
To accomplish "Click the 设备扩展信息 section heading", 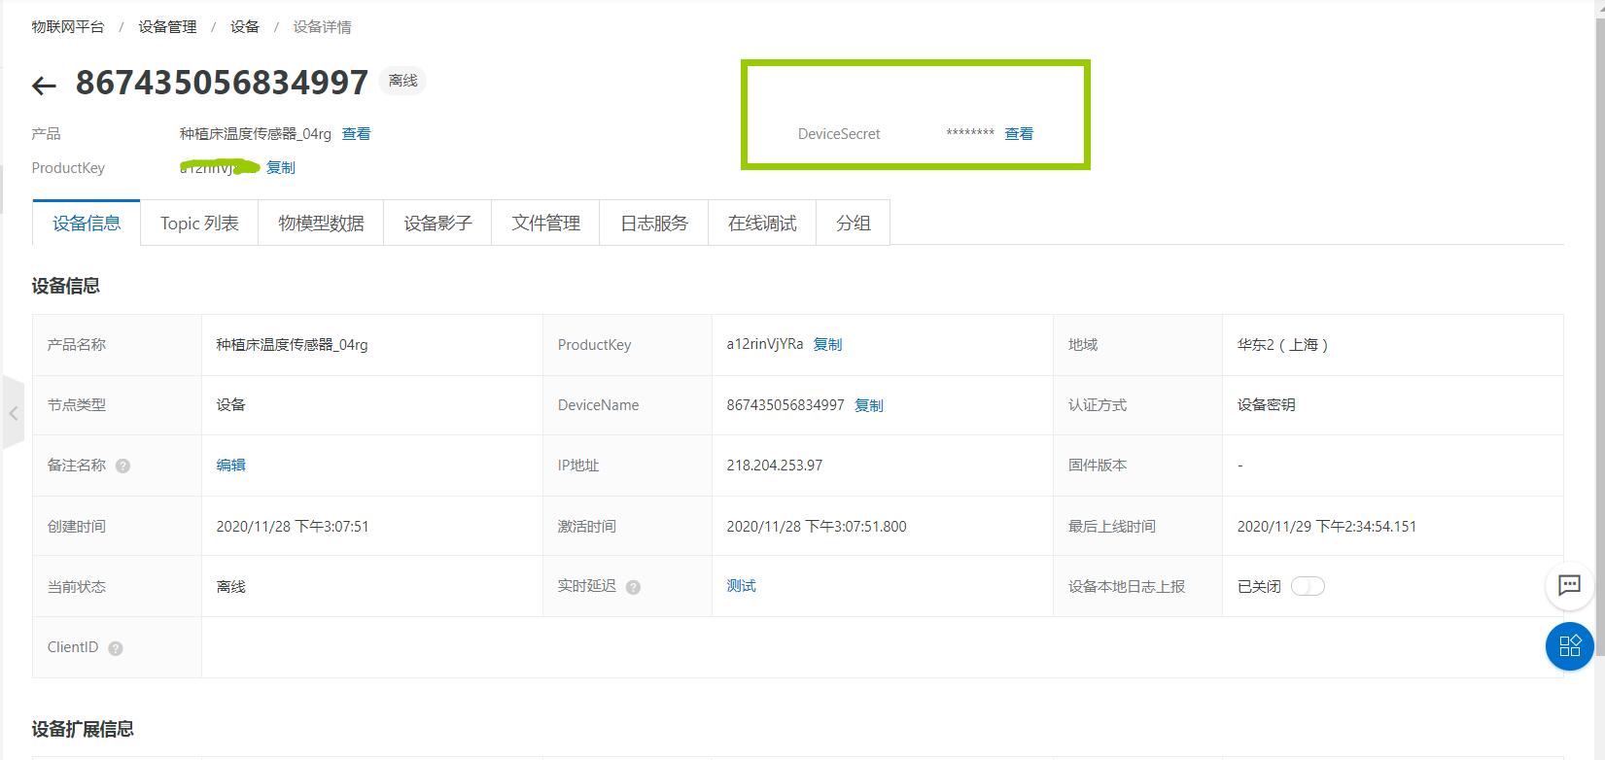I will point(83,729).
